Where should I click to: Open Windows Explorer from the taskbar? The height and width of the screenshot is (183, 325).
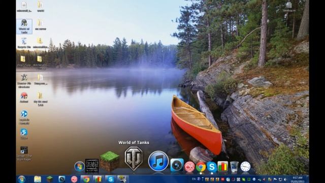coord(38,179)
